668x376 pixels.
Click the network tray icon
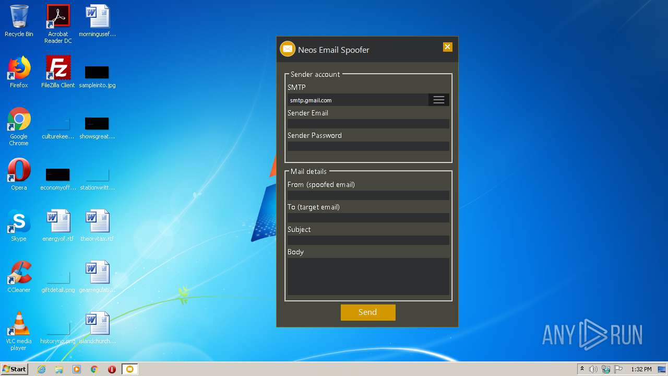[606, 369]
